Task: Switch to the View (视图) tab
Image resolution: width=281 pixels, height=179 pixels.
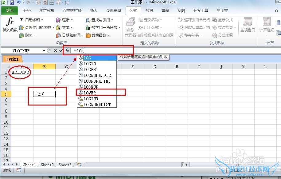Action: (x=181, y=10)
